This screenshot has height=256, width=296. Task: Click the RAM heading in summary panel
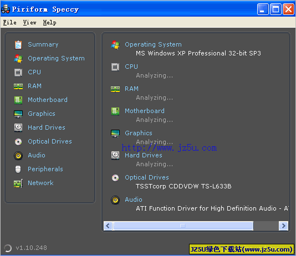click(131, 89)
